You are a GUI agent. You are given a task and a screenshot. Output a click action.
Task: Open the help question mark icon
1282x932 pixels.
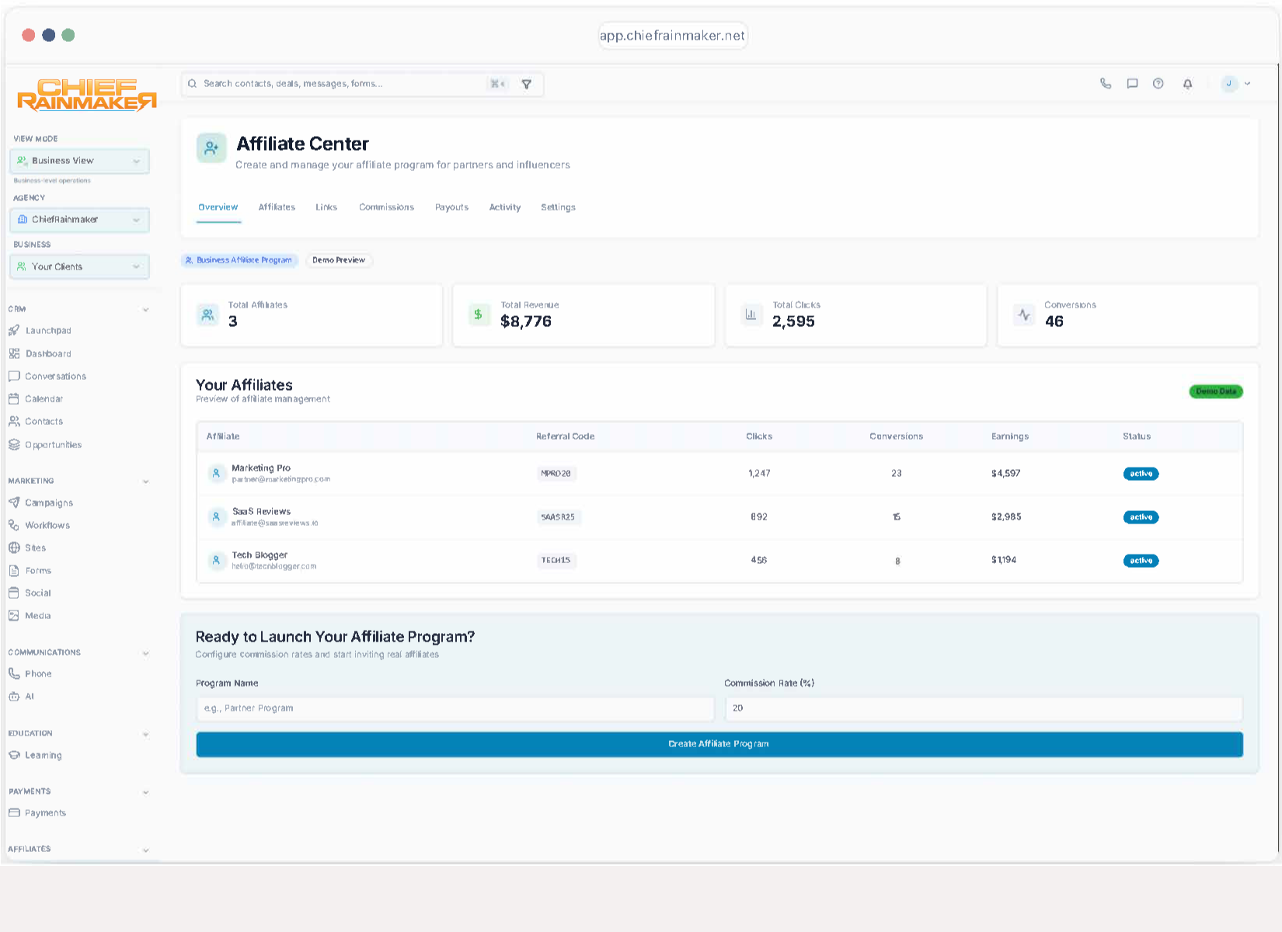click(x=1158, y=84)
